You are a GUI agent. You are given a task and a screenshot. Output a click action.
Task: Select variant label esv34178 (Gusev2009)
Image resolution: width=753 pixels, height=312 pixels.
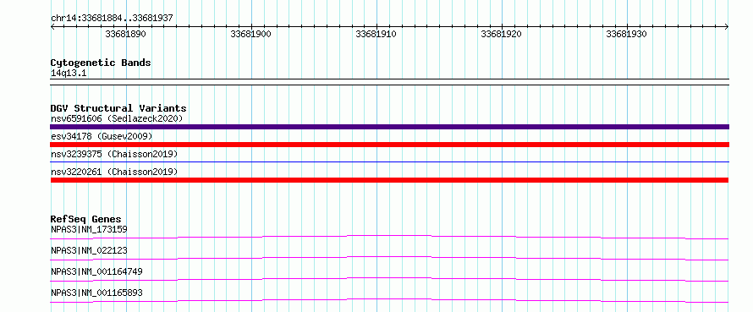[x=102, y=136]
